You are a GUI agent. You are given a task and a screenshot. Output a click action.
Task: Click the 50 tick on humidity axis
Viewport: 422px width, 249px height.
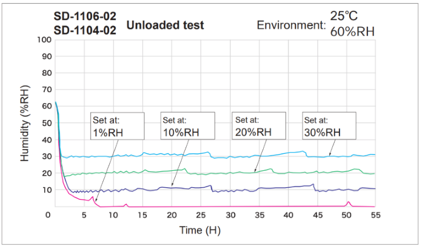(x=46, y=124)
